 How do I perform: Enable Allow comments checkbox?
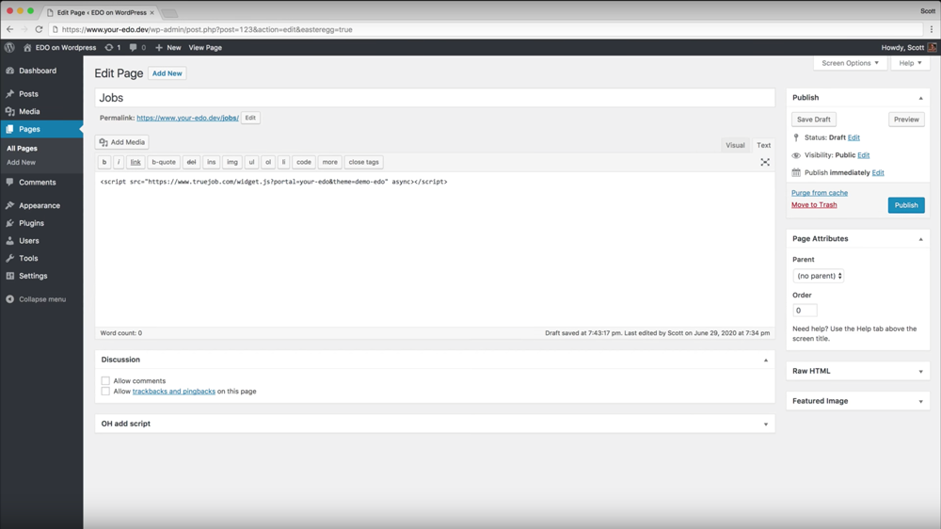tap(105, 380)
